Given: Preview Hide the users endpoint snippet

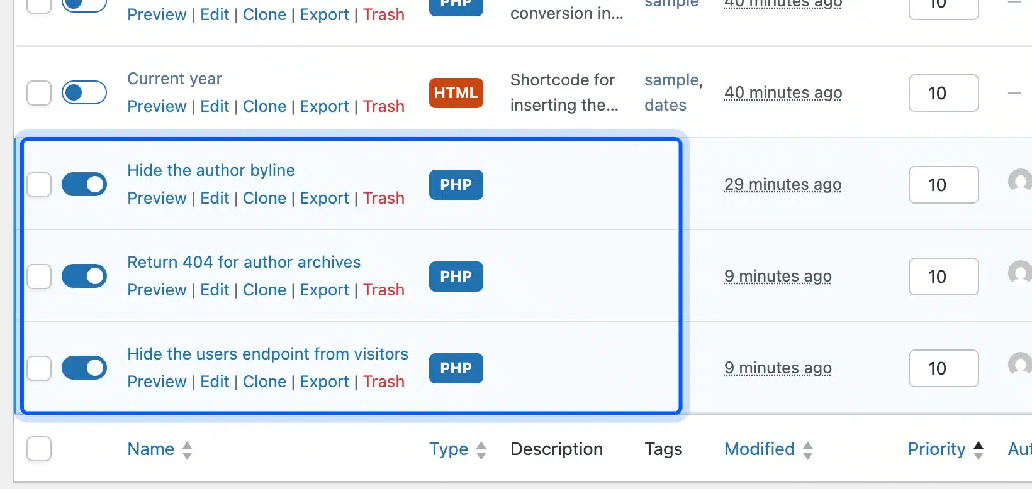Looking at the screenshot, I should [x=157, y=382].
